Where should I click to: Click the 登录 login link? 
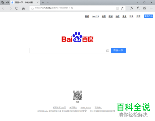(x=131, y=16)
